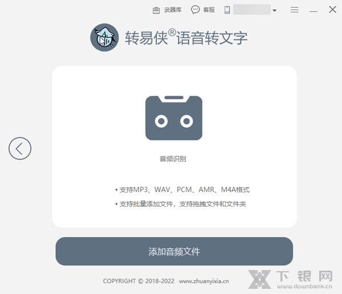Expand the account dropdown arrow
Screen dimensions: 342x294
coord(275,10)
